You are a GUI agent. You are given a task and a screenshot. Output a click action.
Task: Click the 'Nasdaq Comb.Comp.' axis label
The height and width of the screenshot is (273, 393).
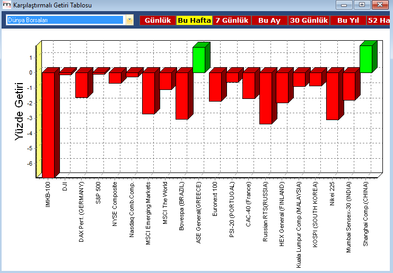(132, 210)
